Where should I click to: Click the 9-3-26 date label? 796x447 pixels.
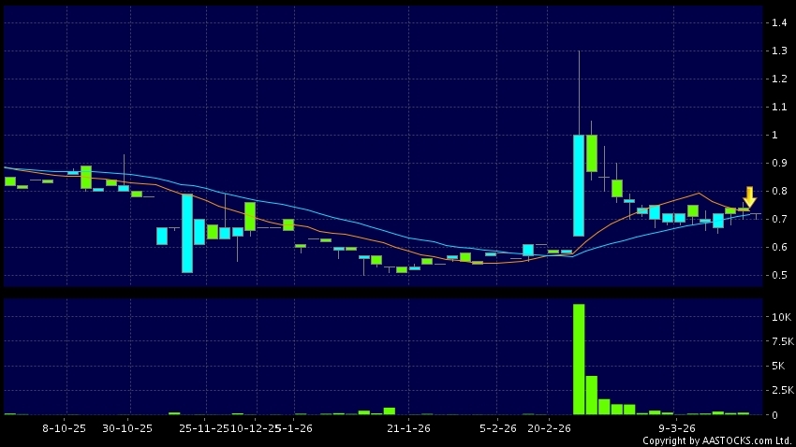[x=676, y=427]
